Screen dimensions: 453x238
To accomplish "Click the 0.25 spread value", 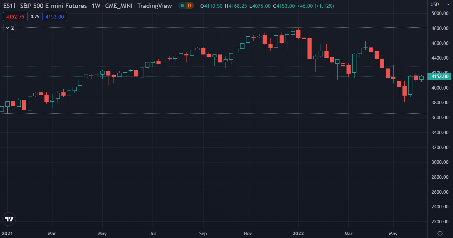I will (x=35, y=17).
